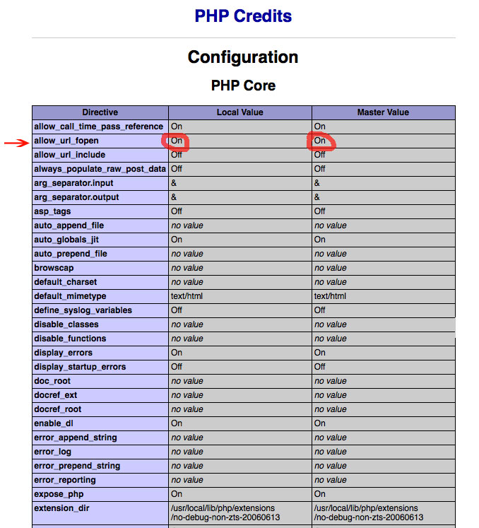
Task: Click the circled Local Value for allow_url_fopen
Action: point(177,141)
